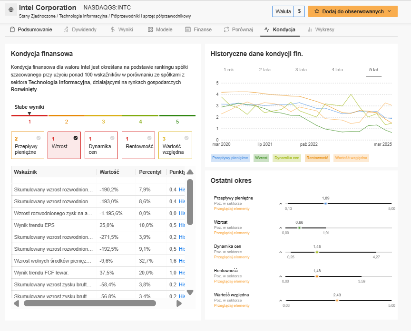411x331 pixels.
Task: Select the Wzrost score card
Action: click(64, 145)
